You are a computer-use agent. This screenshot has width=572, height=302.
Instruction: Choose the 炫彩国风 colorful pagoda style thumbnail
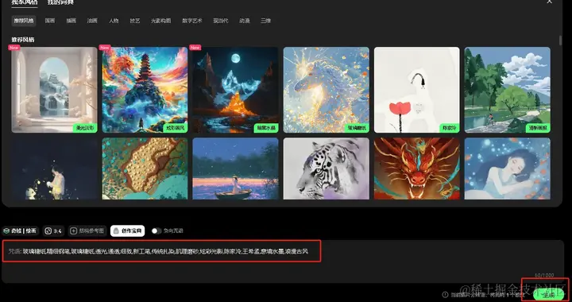[145, 90]
